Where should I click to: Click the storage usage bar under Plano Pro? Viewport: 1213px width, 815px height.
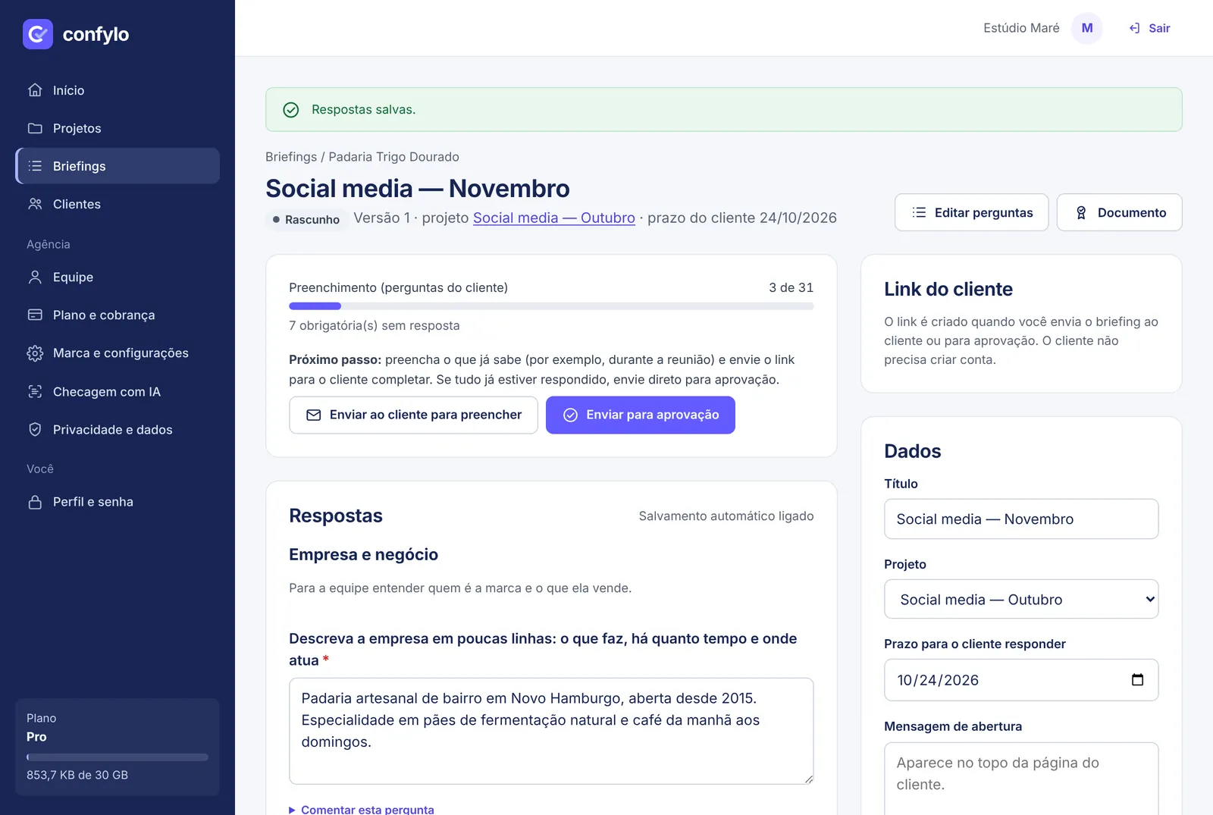coord(118,757)
